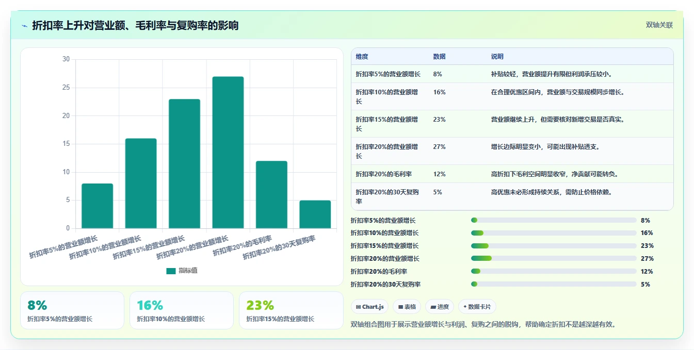Click the bar for 折扣率15%的营业额增长
Image resolution: width=694 pixels, height=350 pixels.
pyautogui.click(x=184, y=163)
